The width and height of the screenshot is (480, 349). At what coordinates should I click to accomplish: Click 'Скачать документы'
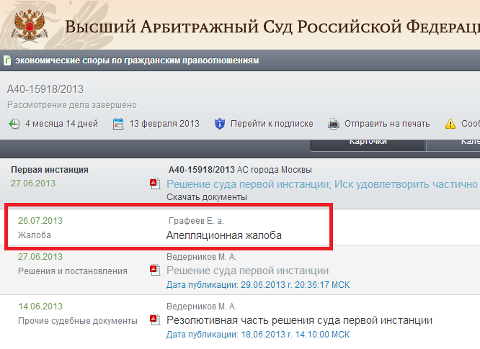[207, 197]
